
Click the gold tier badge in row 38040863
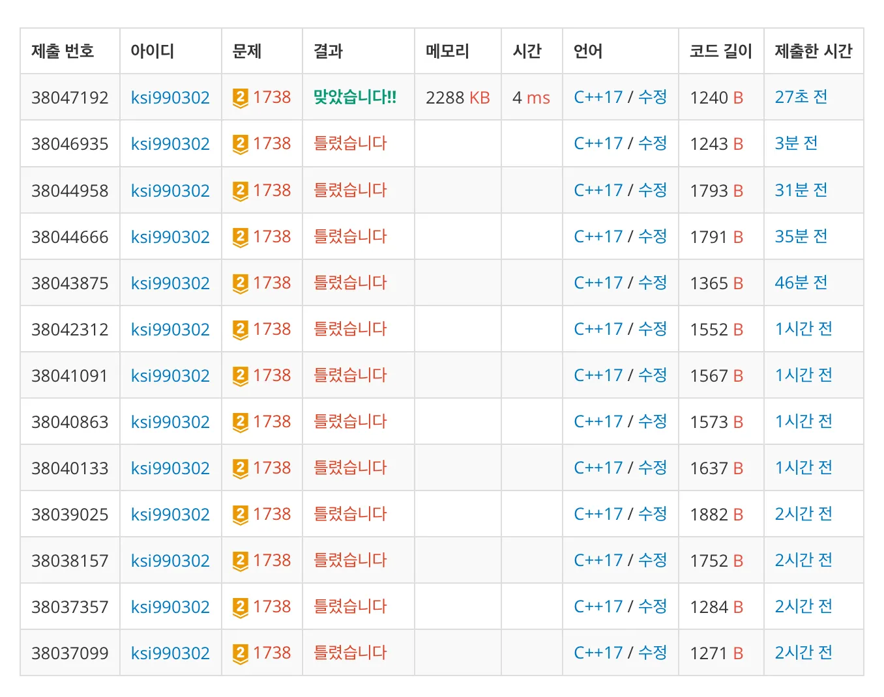coord(241,422)
